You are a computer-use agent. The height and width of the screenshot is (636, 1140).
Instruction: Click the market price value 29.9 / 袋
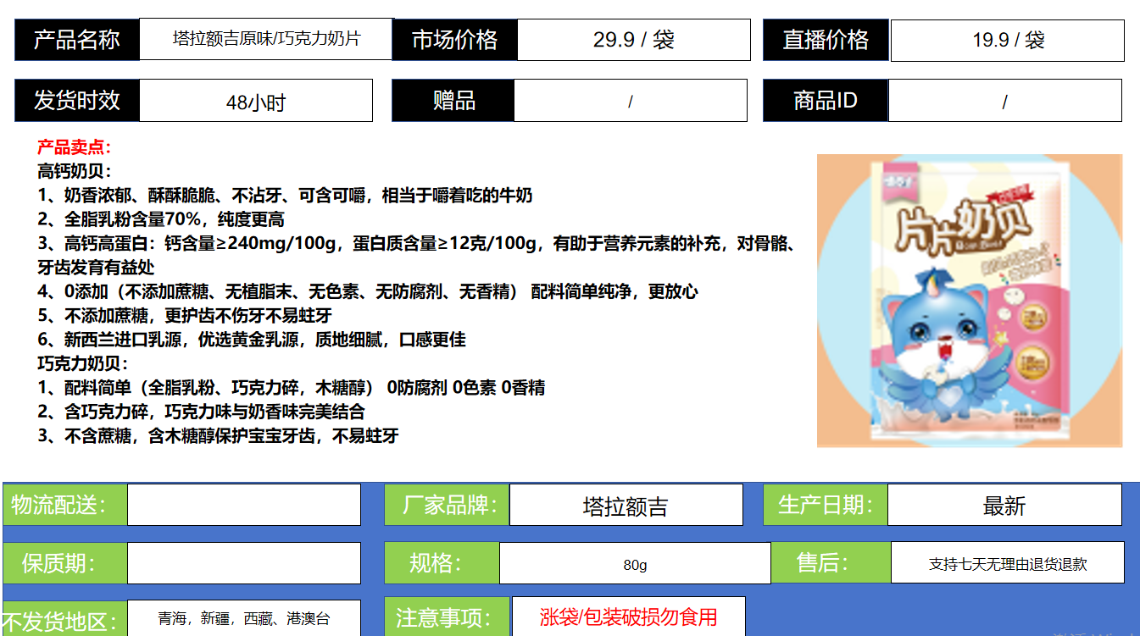[x=633, y=40]
